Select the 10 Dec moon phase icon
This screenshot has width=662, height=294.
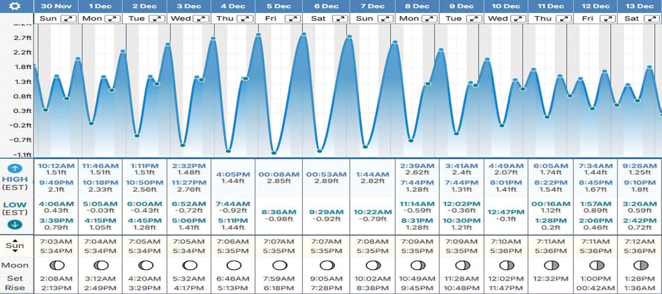(506, 265)
